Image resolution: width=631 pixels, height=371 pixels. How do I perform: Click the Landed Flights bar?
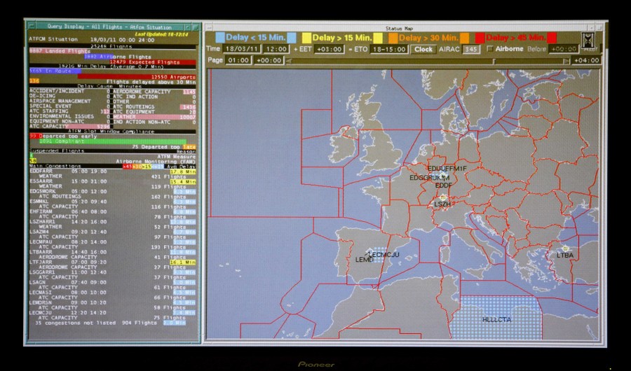coord(60,51)
